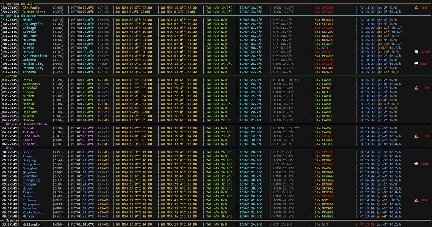Click the Chongqing city name

(31, 180)
